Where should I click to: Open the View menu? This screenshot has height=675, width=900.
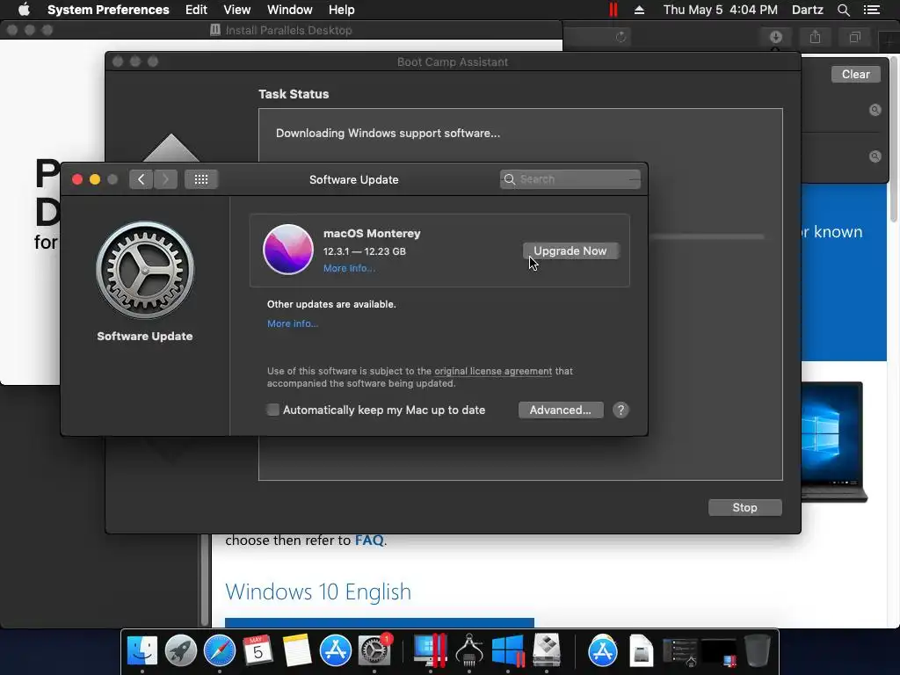point(237,10)
